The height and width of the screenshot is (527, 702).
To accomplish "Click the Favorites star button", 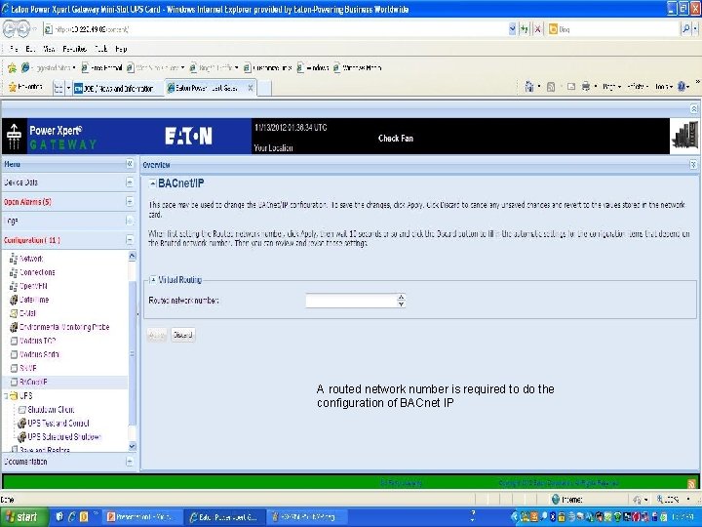I will pos(25,88).
